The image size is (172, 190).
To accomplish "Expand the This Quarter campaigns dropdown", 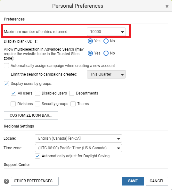I will (106, 74).
